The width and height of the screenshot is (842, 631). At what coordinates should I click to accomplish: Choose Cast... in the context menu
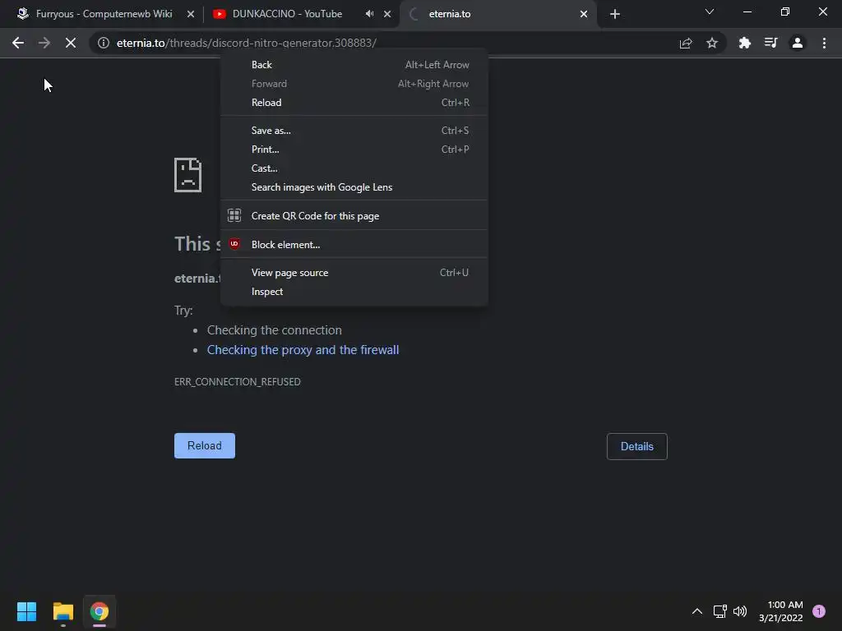coord(354,168)
